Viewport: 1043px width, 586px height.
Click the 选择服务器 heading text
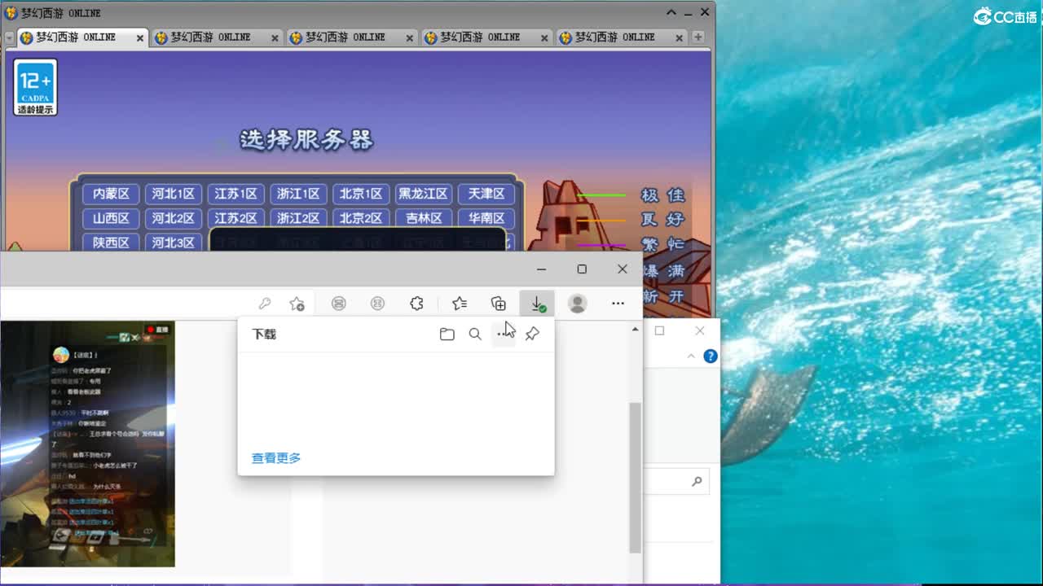(306, 139)
